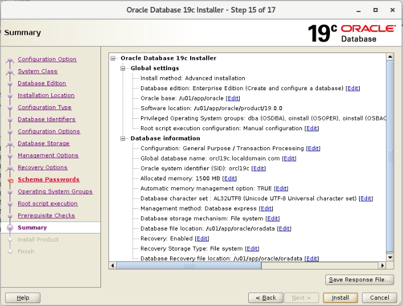This screenshot has width=403, height=306.
Task: Click the horizontal scrollbar left arrow
Action: point(112,265)
